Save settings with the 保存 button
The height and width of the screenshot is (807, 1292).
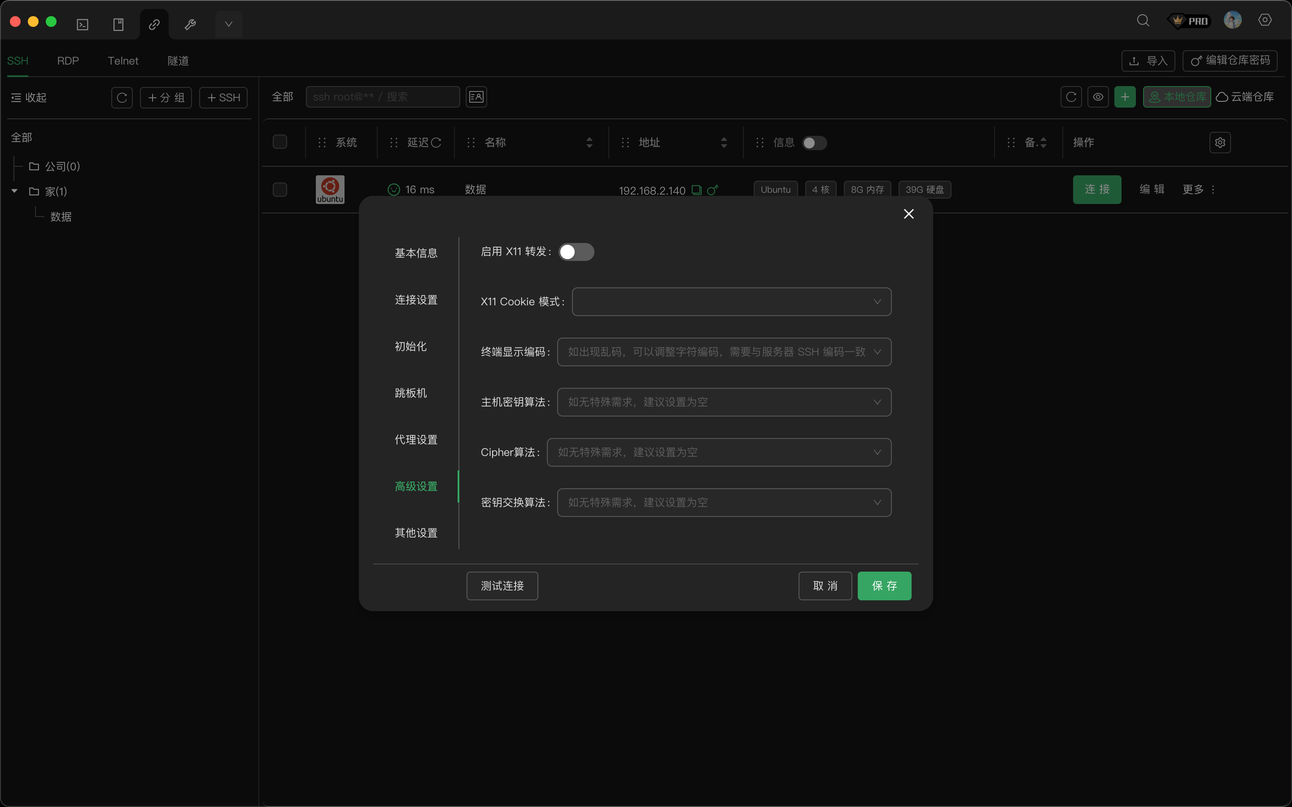click(x=884, y=586)
